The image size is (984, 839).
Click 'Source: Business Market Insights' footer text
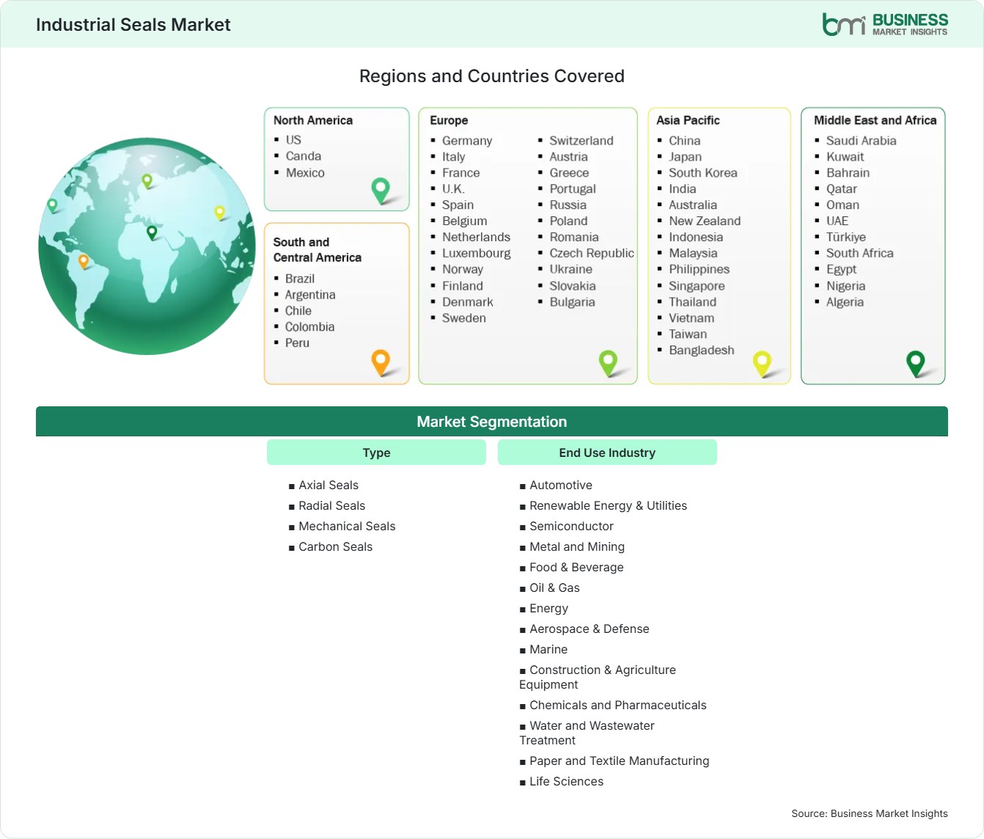pyautogui.click(x=870, y=813)
